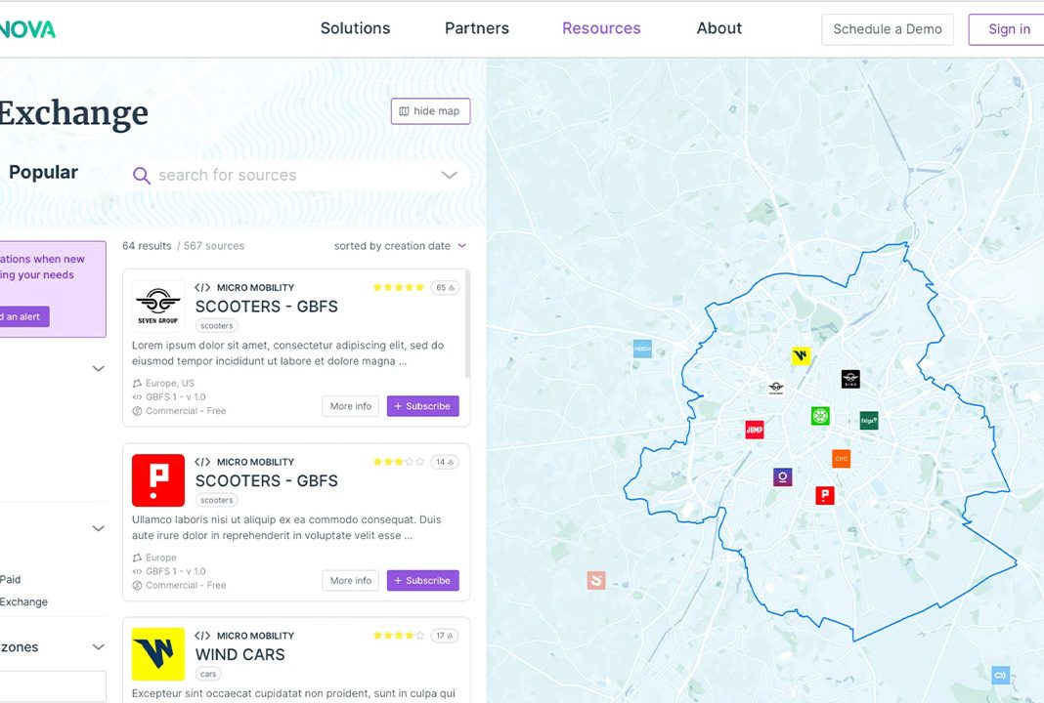Click the magnifier search icon
Screen dimensions: 1044x703
tap(141, 176)
